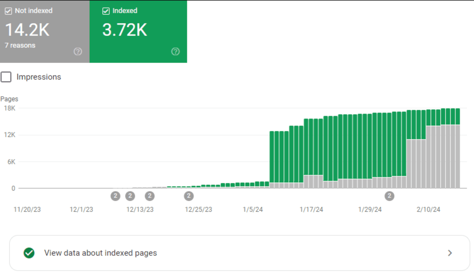Click the 7 reasons text

(20, 45)
